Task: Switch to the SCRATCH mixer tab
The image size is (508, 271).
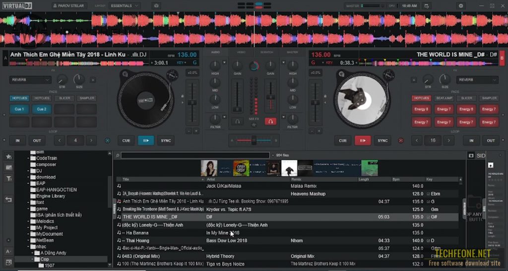Action: click(x=266, y=52)
